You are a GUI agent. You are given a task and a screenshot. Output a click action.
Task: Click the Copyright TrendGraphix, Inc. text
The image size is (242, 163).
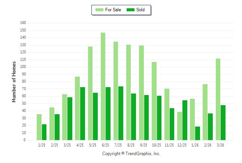coord(131,154)
